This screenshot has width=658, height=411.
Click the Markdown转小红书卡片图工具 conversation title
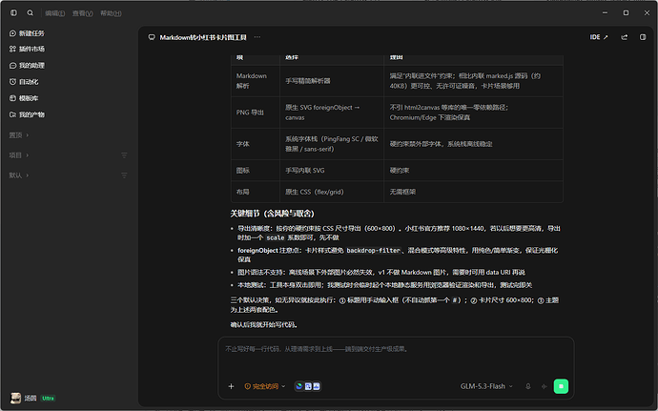coord(203,37)
